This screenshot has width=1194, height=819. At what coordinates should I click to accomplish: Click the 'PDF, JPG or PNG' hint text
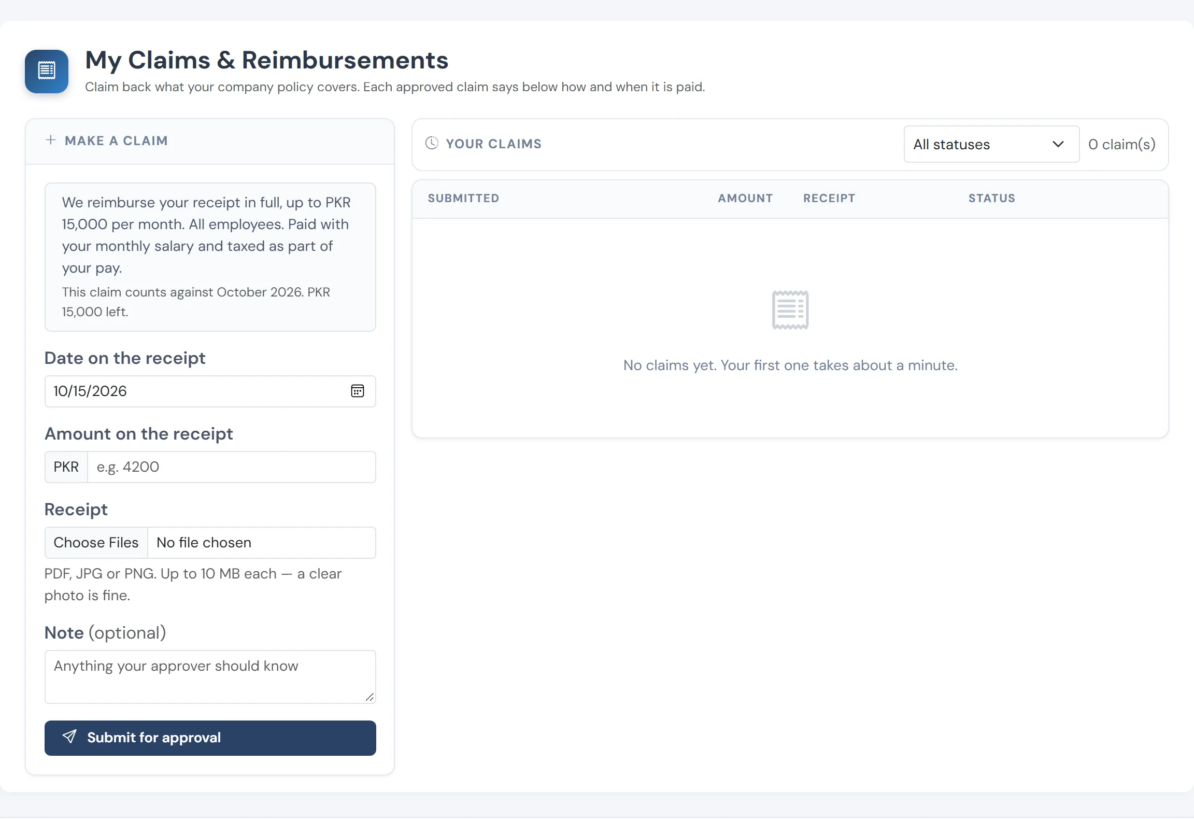pyautogui.click(x=193, y=584)
